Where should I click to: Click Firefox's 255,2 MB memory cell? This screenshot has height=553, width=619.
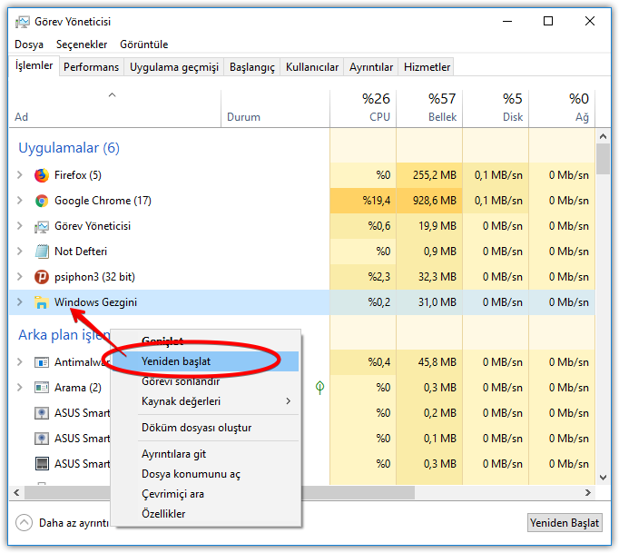[x=429, y=175]
